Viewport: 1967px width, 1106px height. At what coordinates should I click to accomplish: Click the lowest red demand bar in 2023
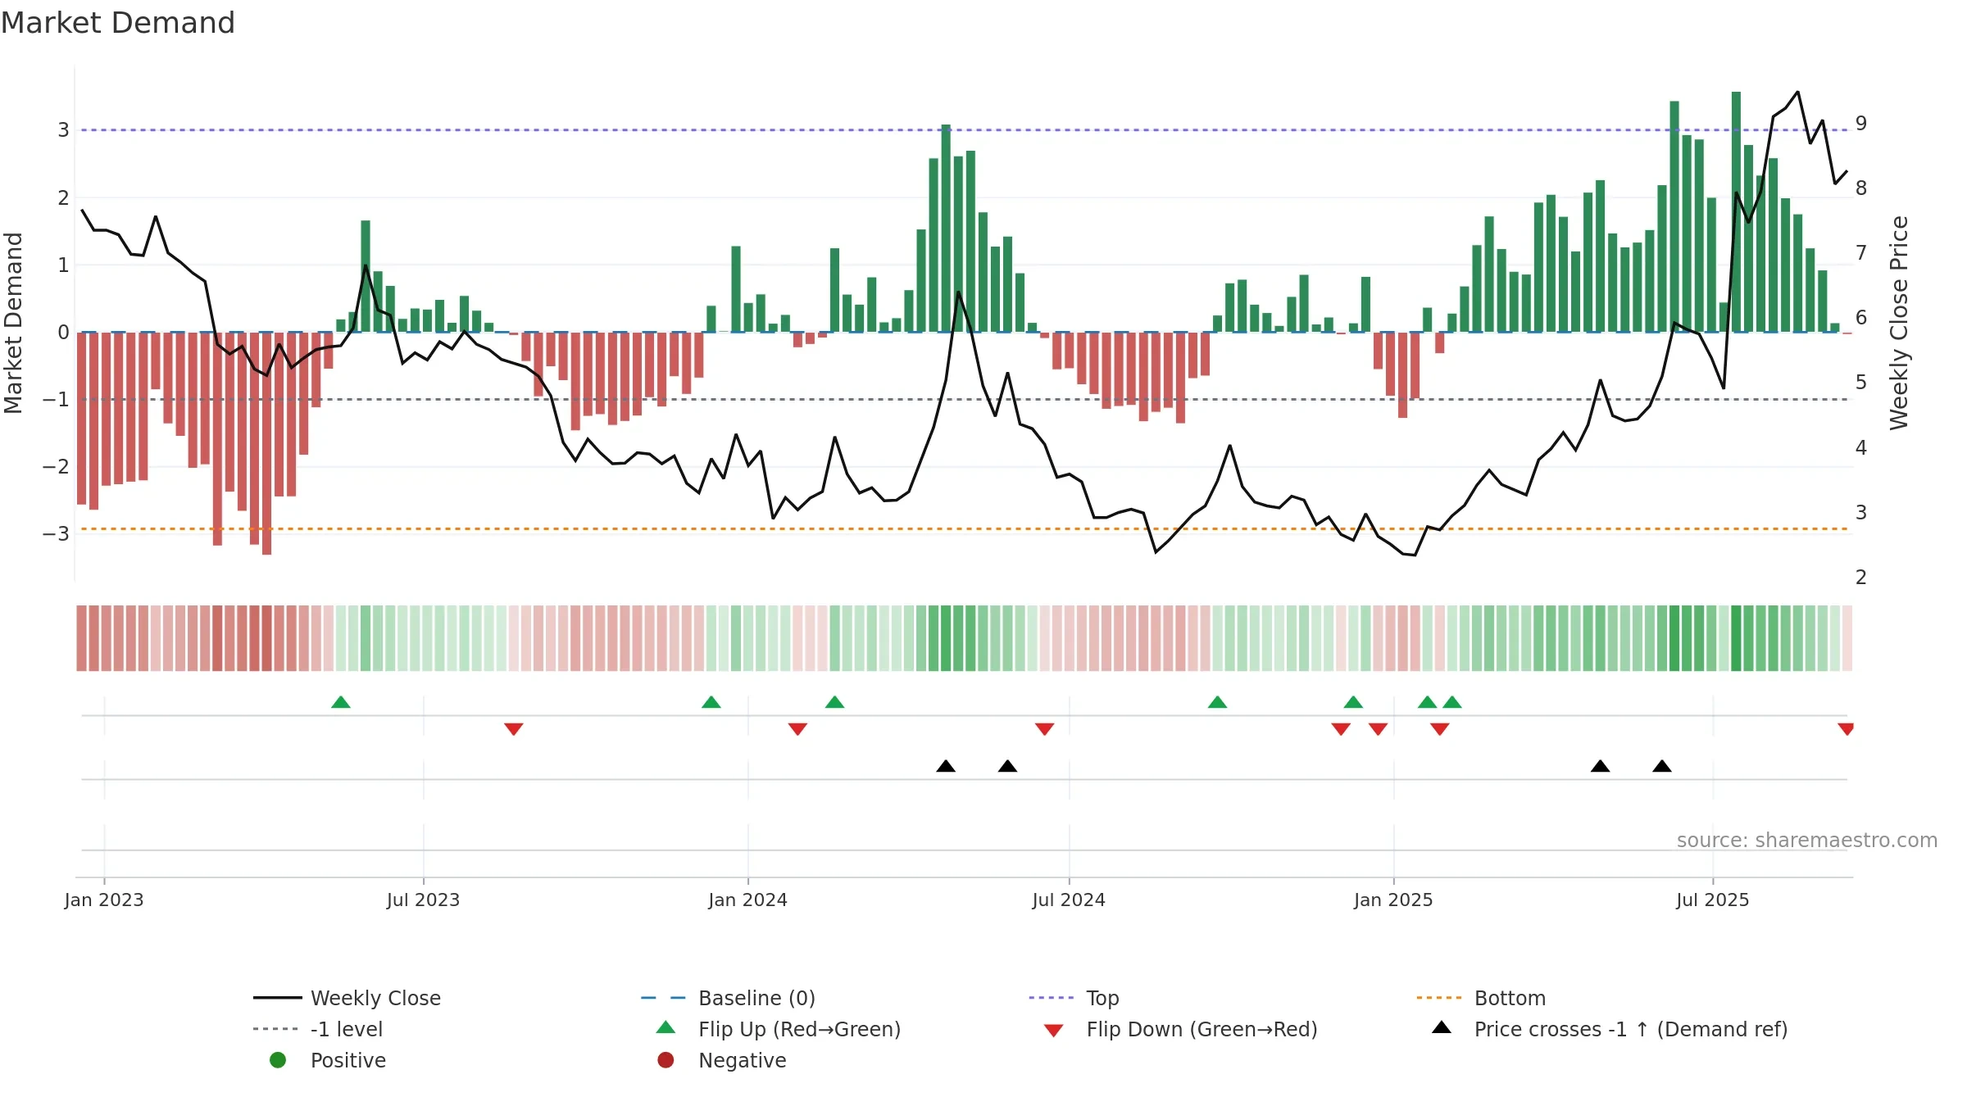pyautogui.click(x=266, y=443)
